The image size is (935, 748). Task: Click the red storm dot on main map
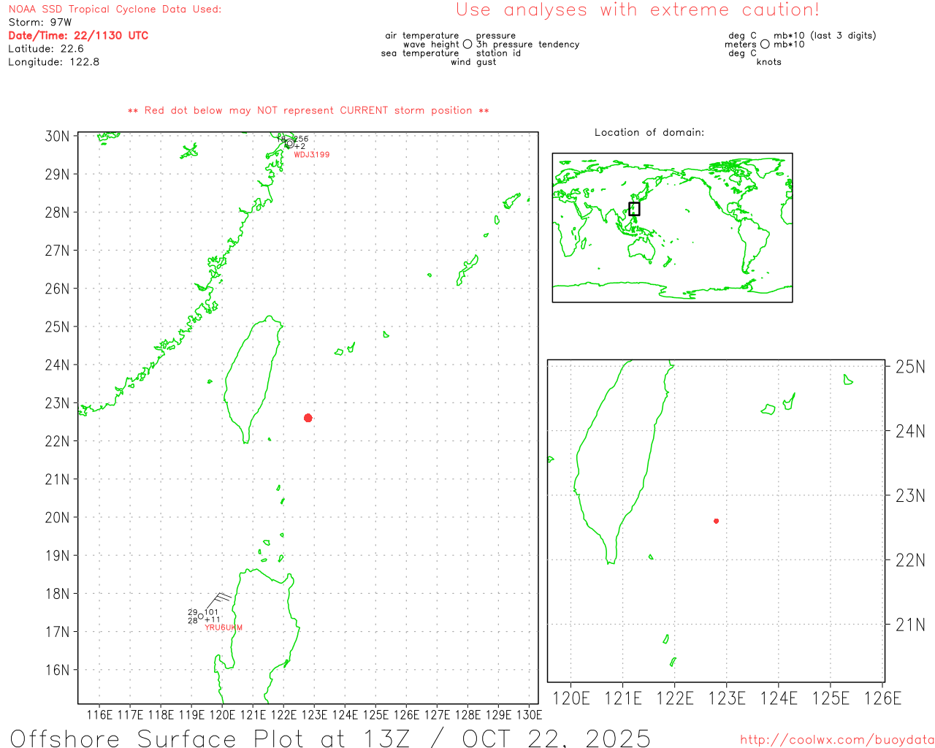coord(308,418)
